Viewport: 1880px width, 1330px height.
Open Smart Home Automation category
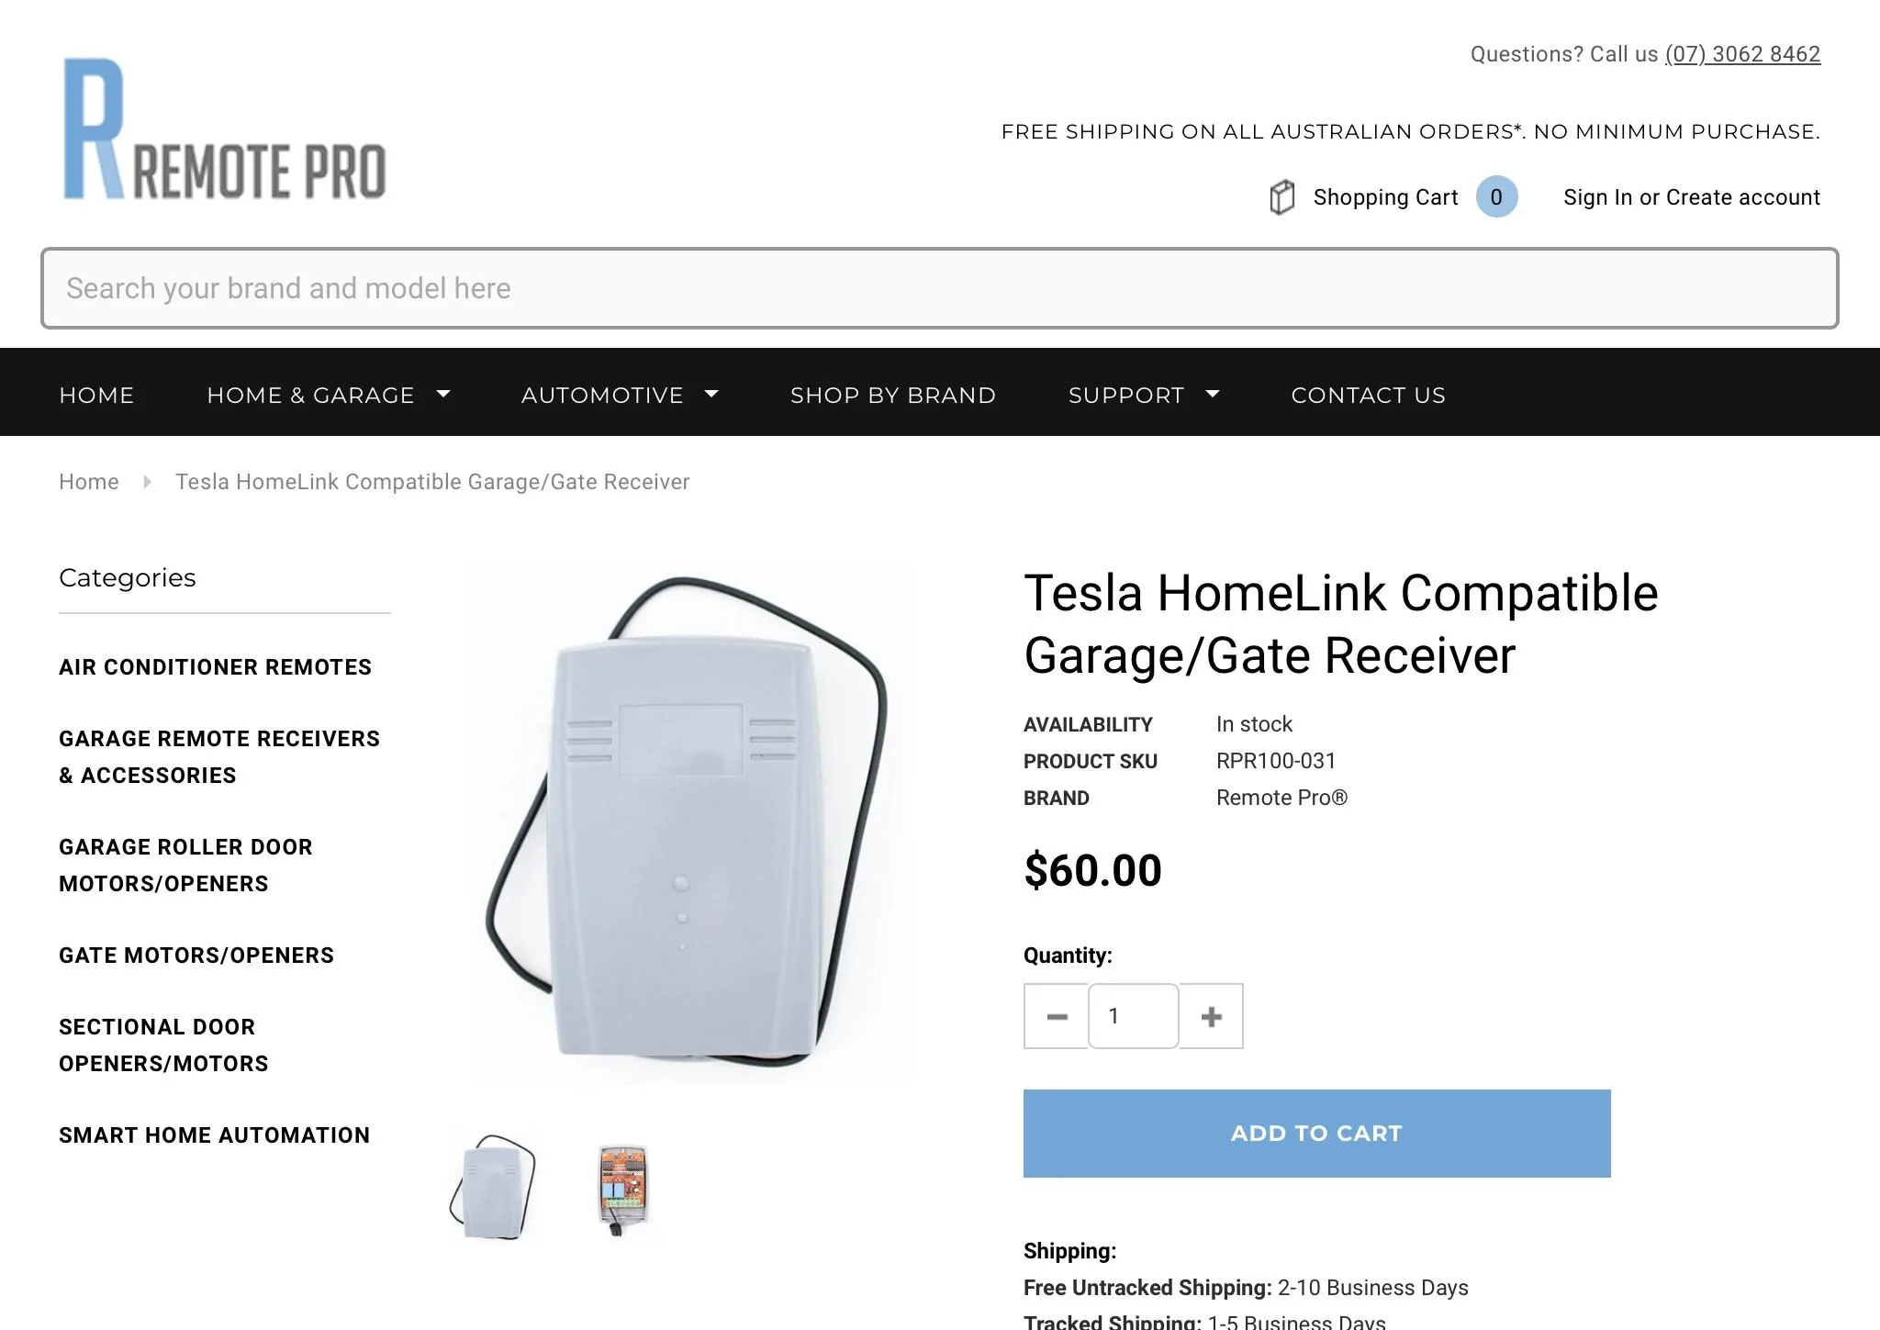[x=215, y=1135]
